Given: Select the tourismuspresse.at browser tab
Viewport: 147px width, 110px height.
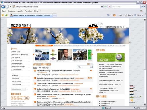Looking at the screenshot, I should (31, 15).
